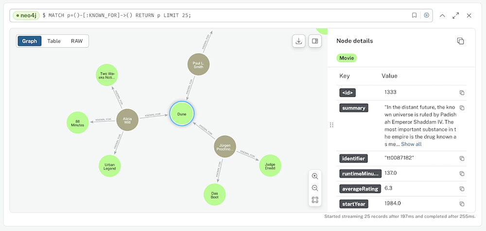Click the summary property key

[x=354, y=108]
